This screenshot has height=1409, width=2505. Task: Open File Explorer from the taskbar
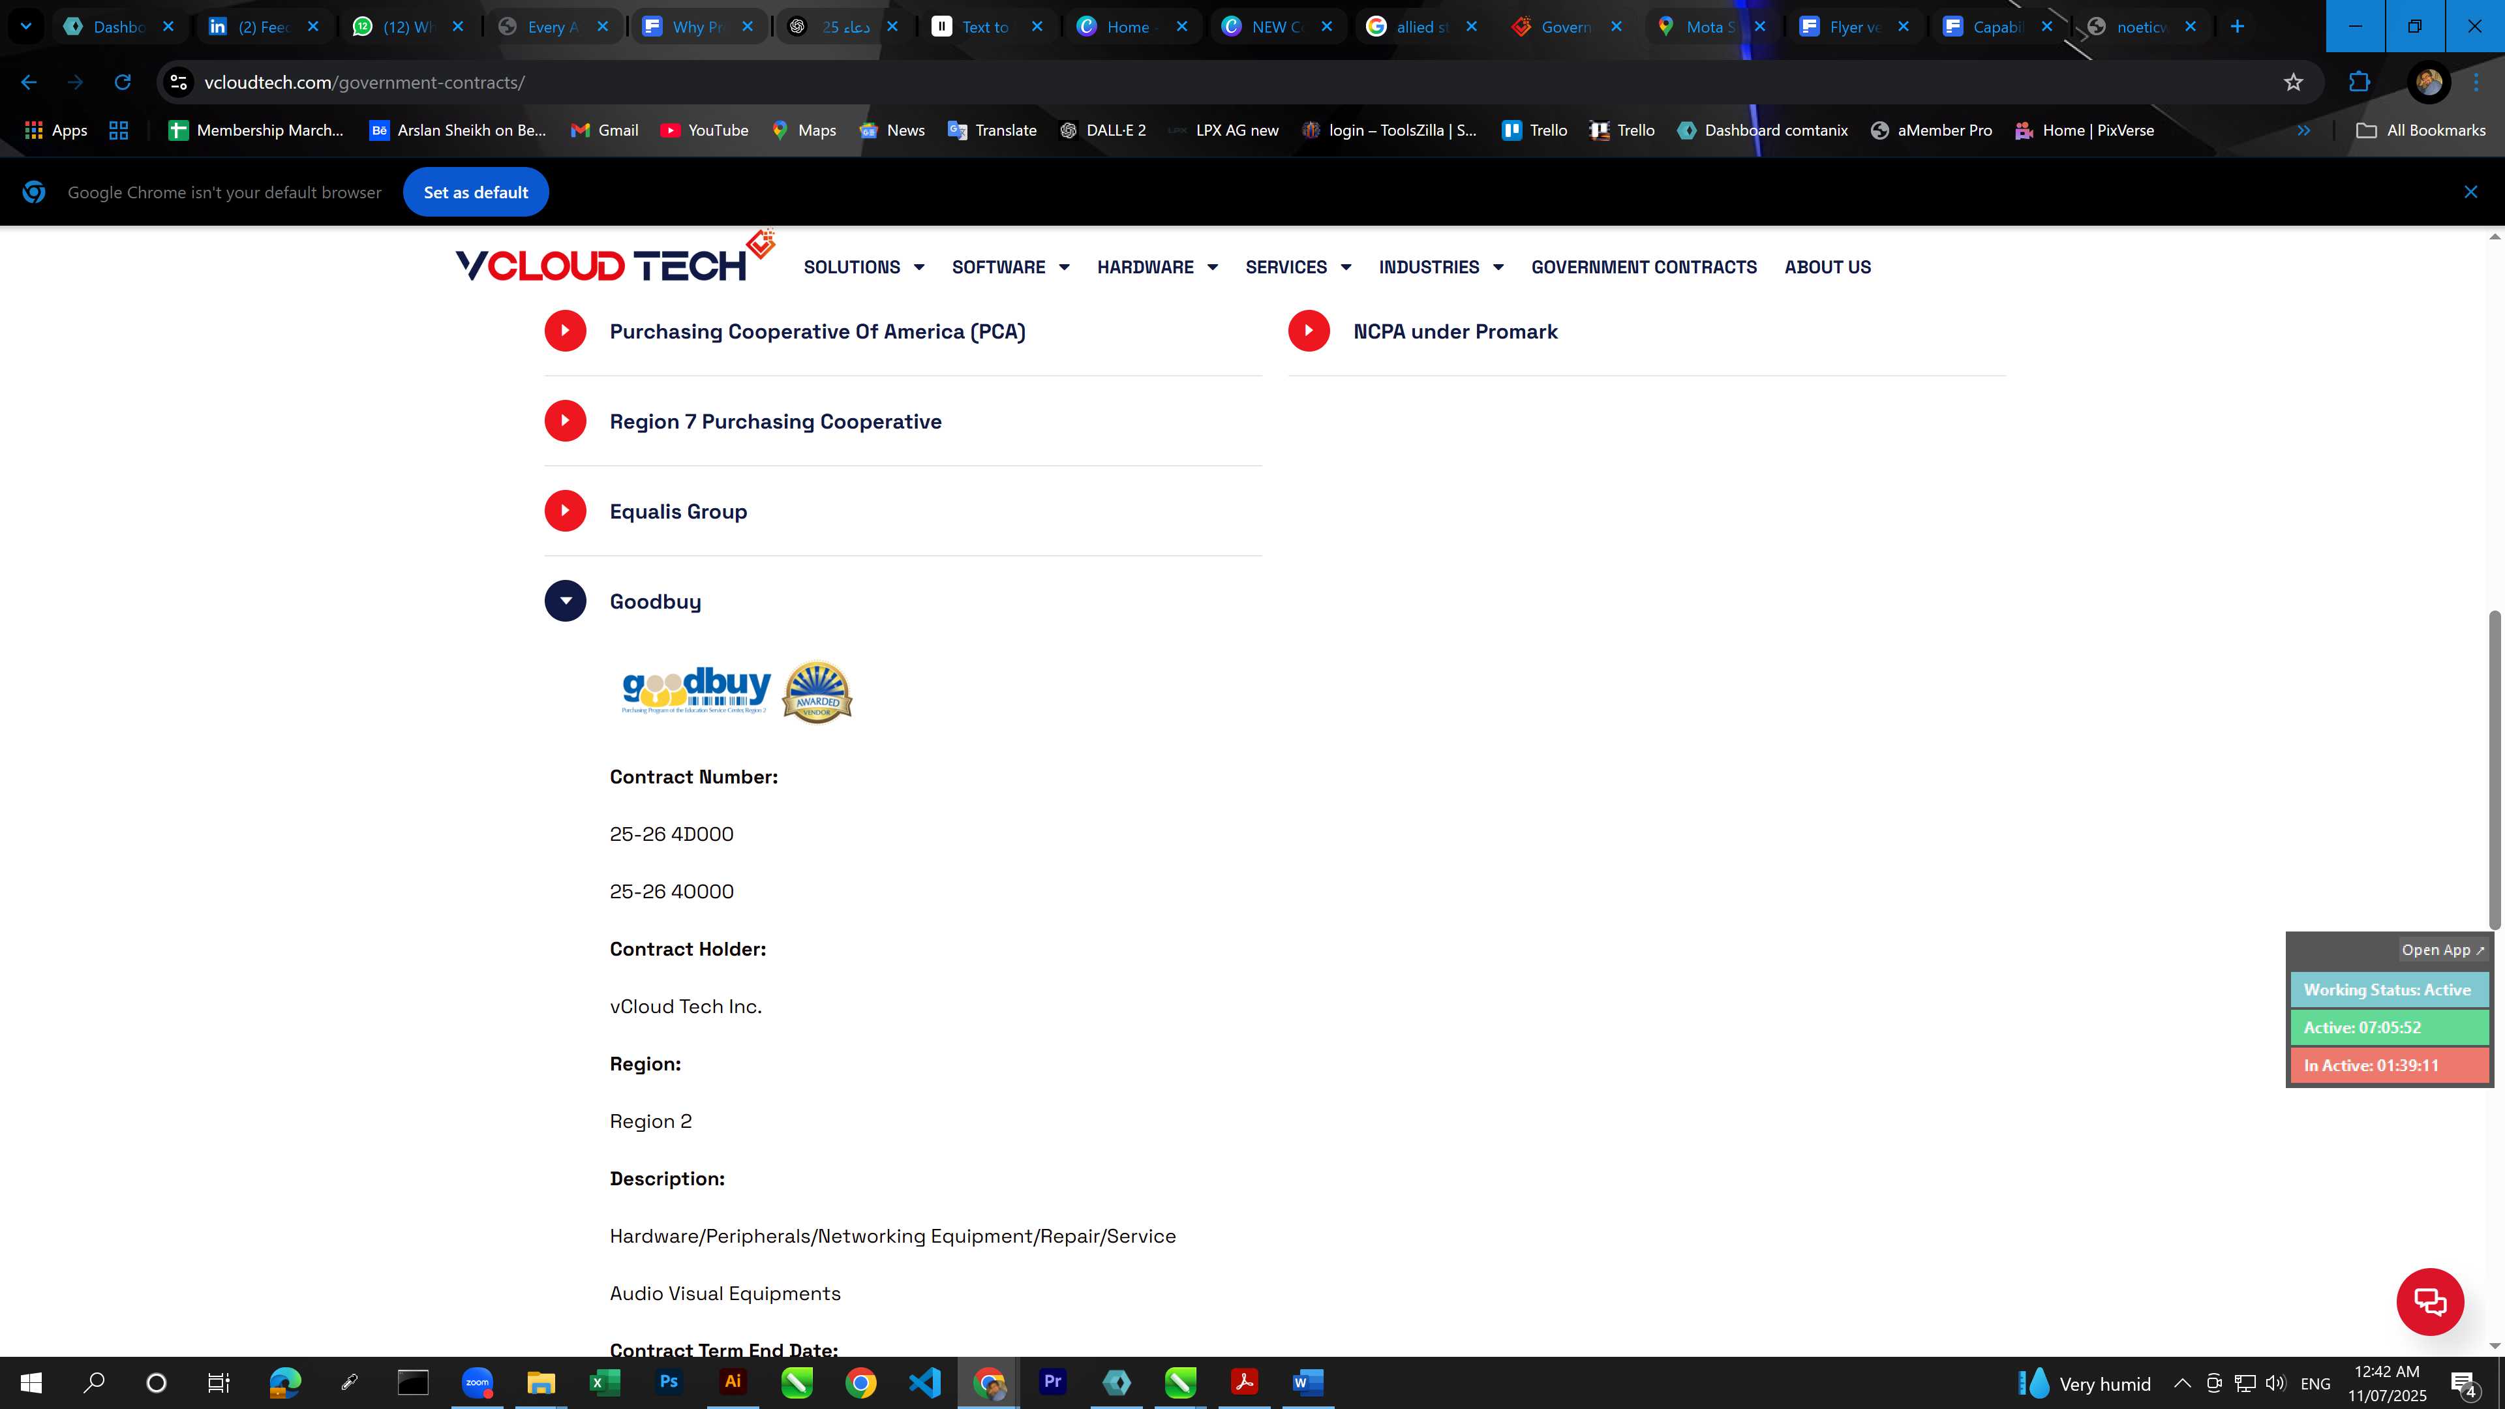(x=541, y=1382)
